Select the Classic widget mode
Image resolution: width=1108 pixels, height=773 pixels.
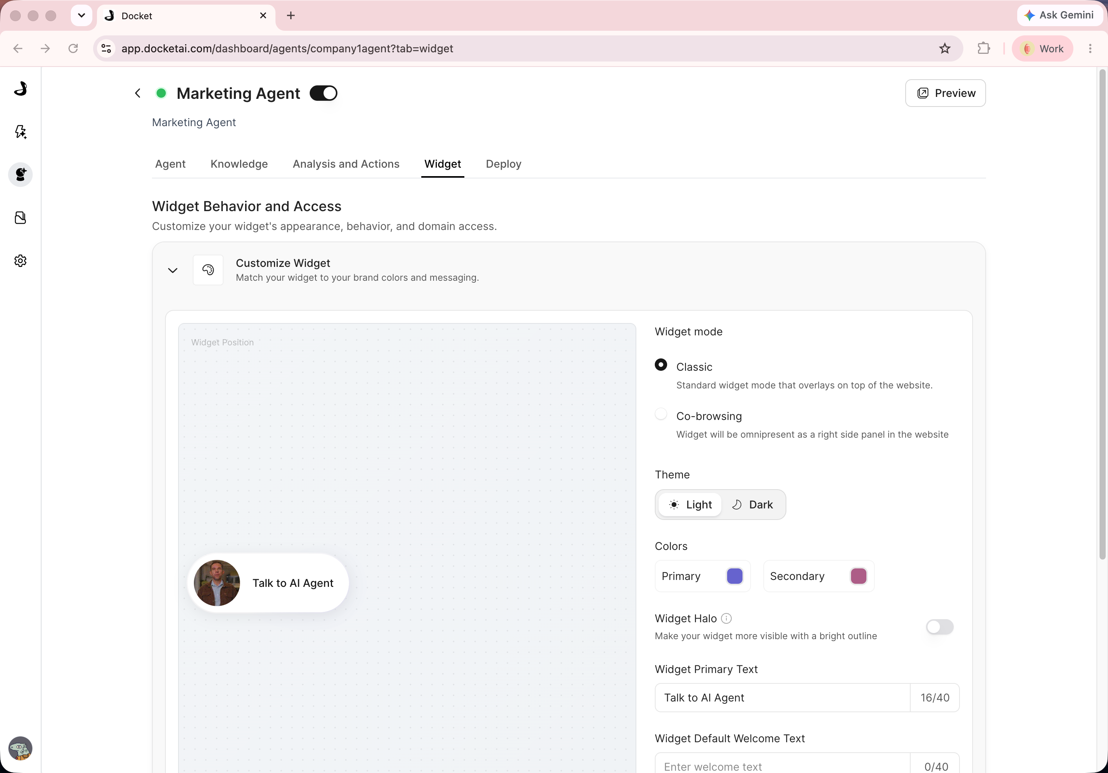661,365
